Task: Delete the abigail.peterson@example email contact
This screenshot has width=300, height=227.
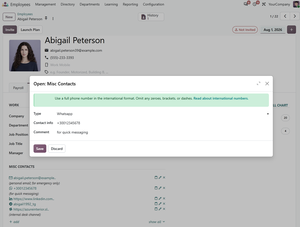Action: pos(164,178)
